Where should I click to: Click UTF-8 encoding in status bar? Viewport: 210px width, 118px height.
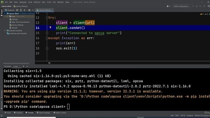tap(183, 115)
